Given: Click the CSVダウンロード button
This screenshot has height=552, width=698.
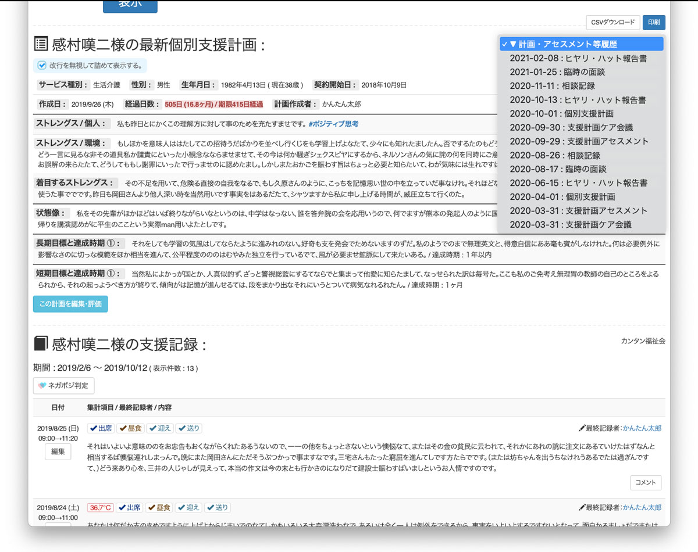Looking at the screenshot, I should click(x=613, y=22).
